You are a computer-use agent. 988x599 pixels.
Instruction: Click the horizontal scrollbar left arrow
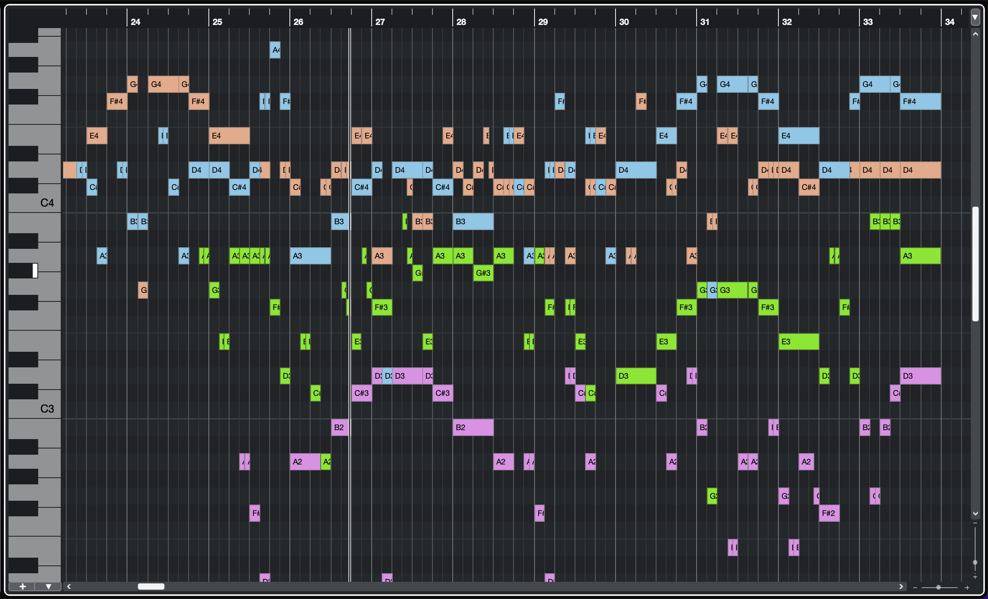(x=69, y=587)
